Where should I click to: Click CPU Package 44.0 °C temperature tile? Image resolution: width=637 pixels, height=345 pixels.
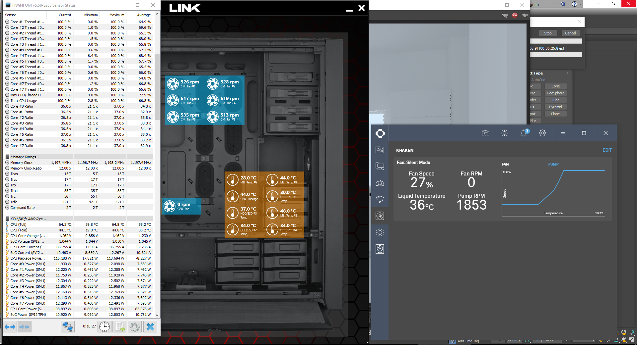245,197
